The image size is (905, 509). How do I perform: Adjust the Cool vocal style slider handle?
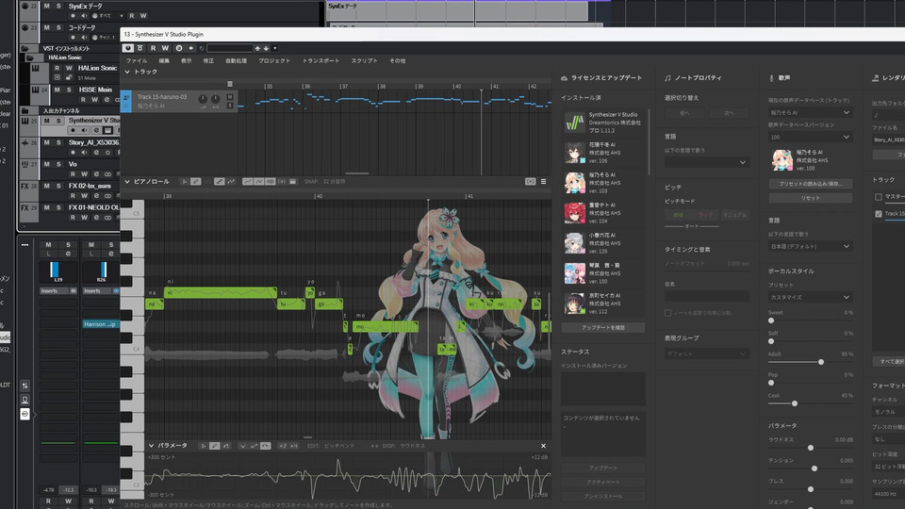click(x=795, y=403)
